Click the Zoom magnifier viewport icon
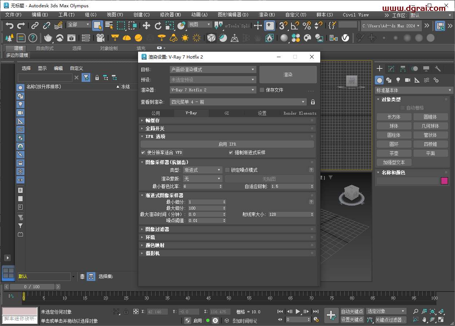 tap(416, 312)
